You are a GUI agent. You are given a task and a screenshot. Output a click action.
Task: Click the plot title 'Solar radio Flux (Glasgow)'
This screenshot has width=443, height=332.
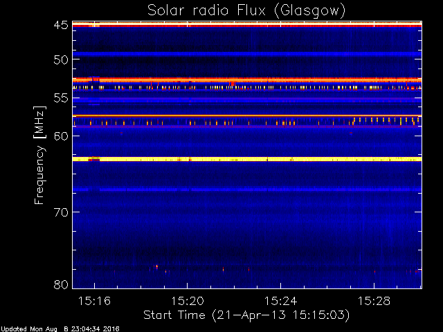pyautogui.click(x=246, y=11)
